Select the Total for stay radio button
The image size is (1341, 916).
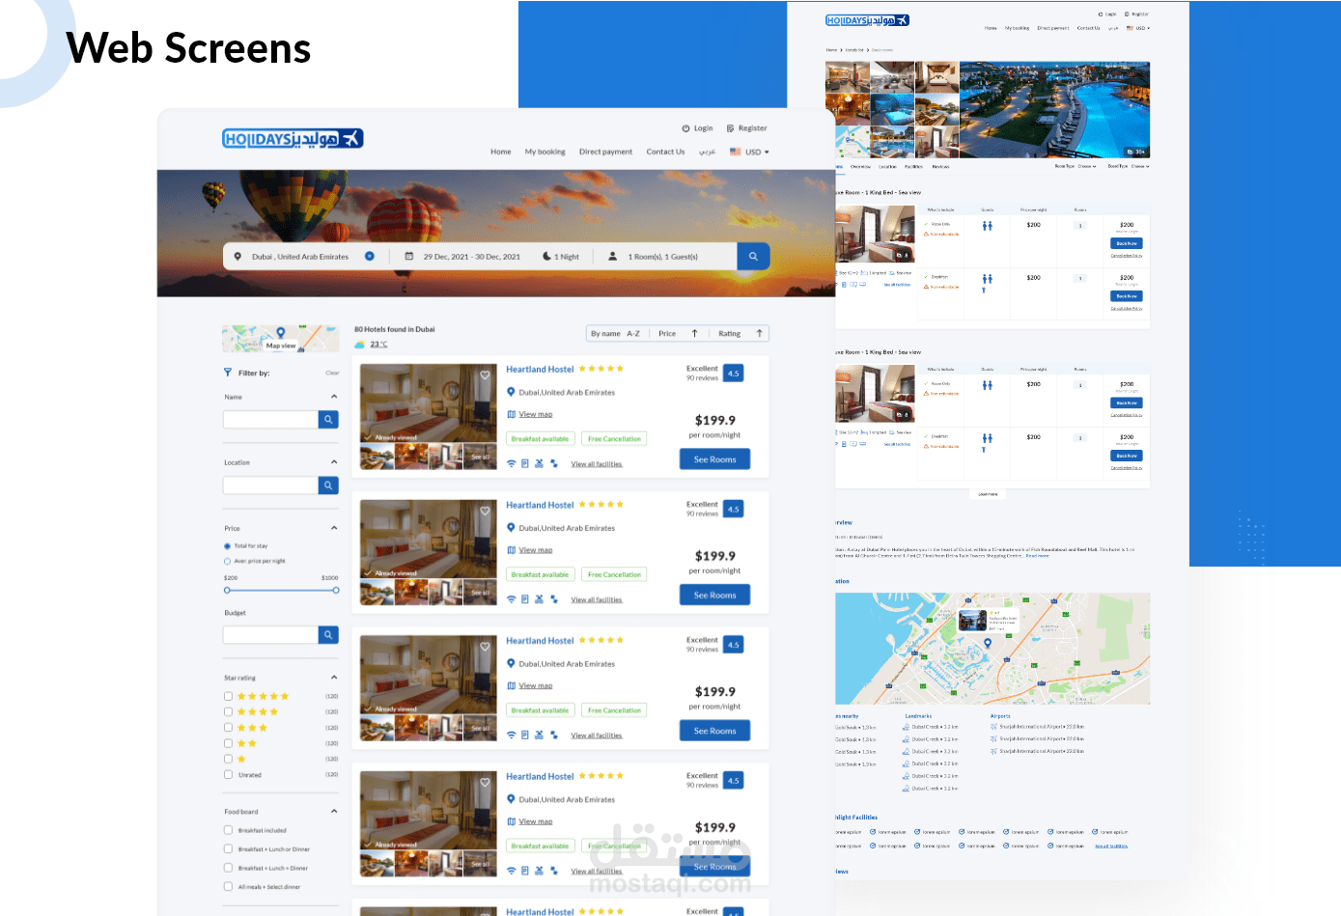point(228,546)
